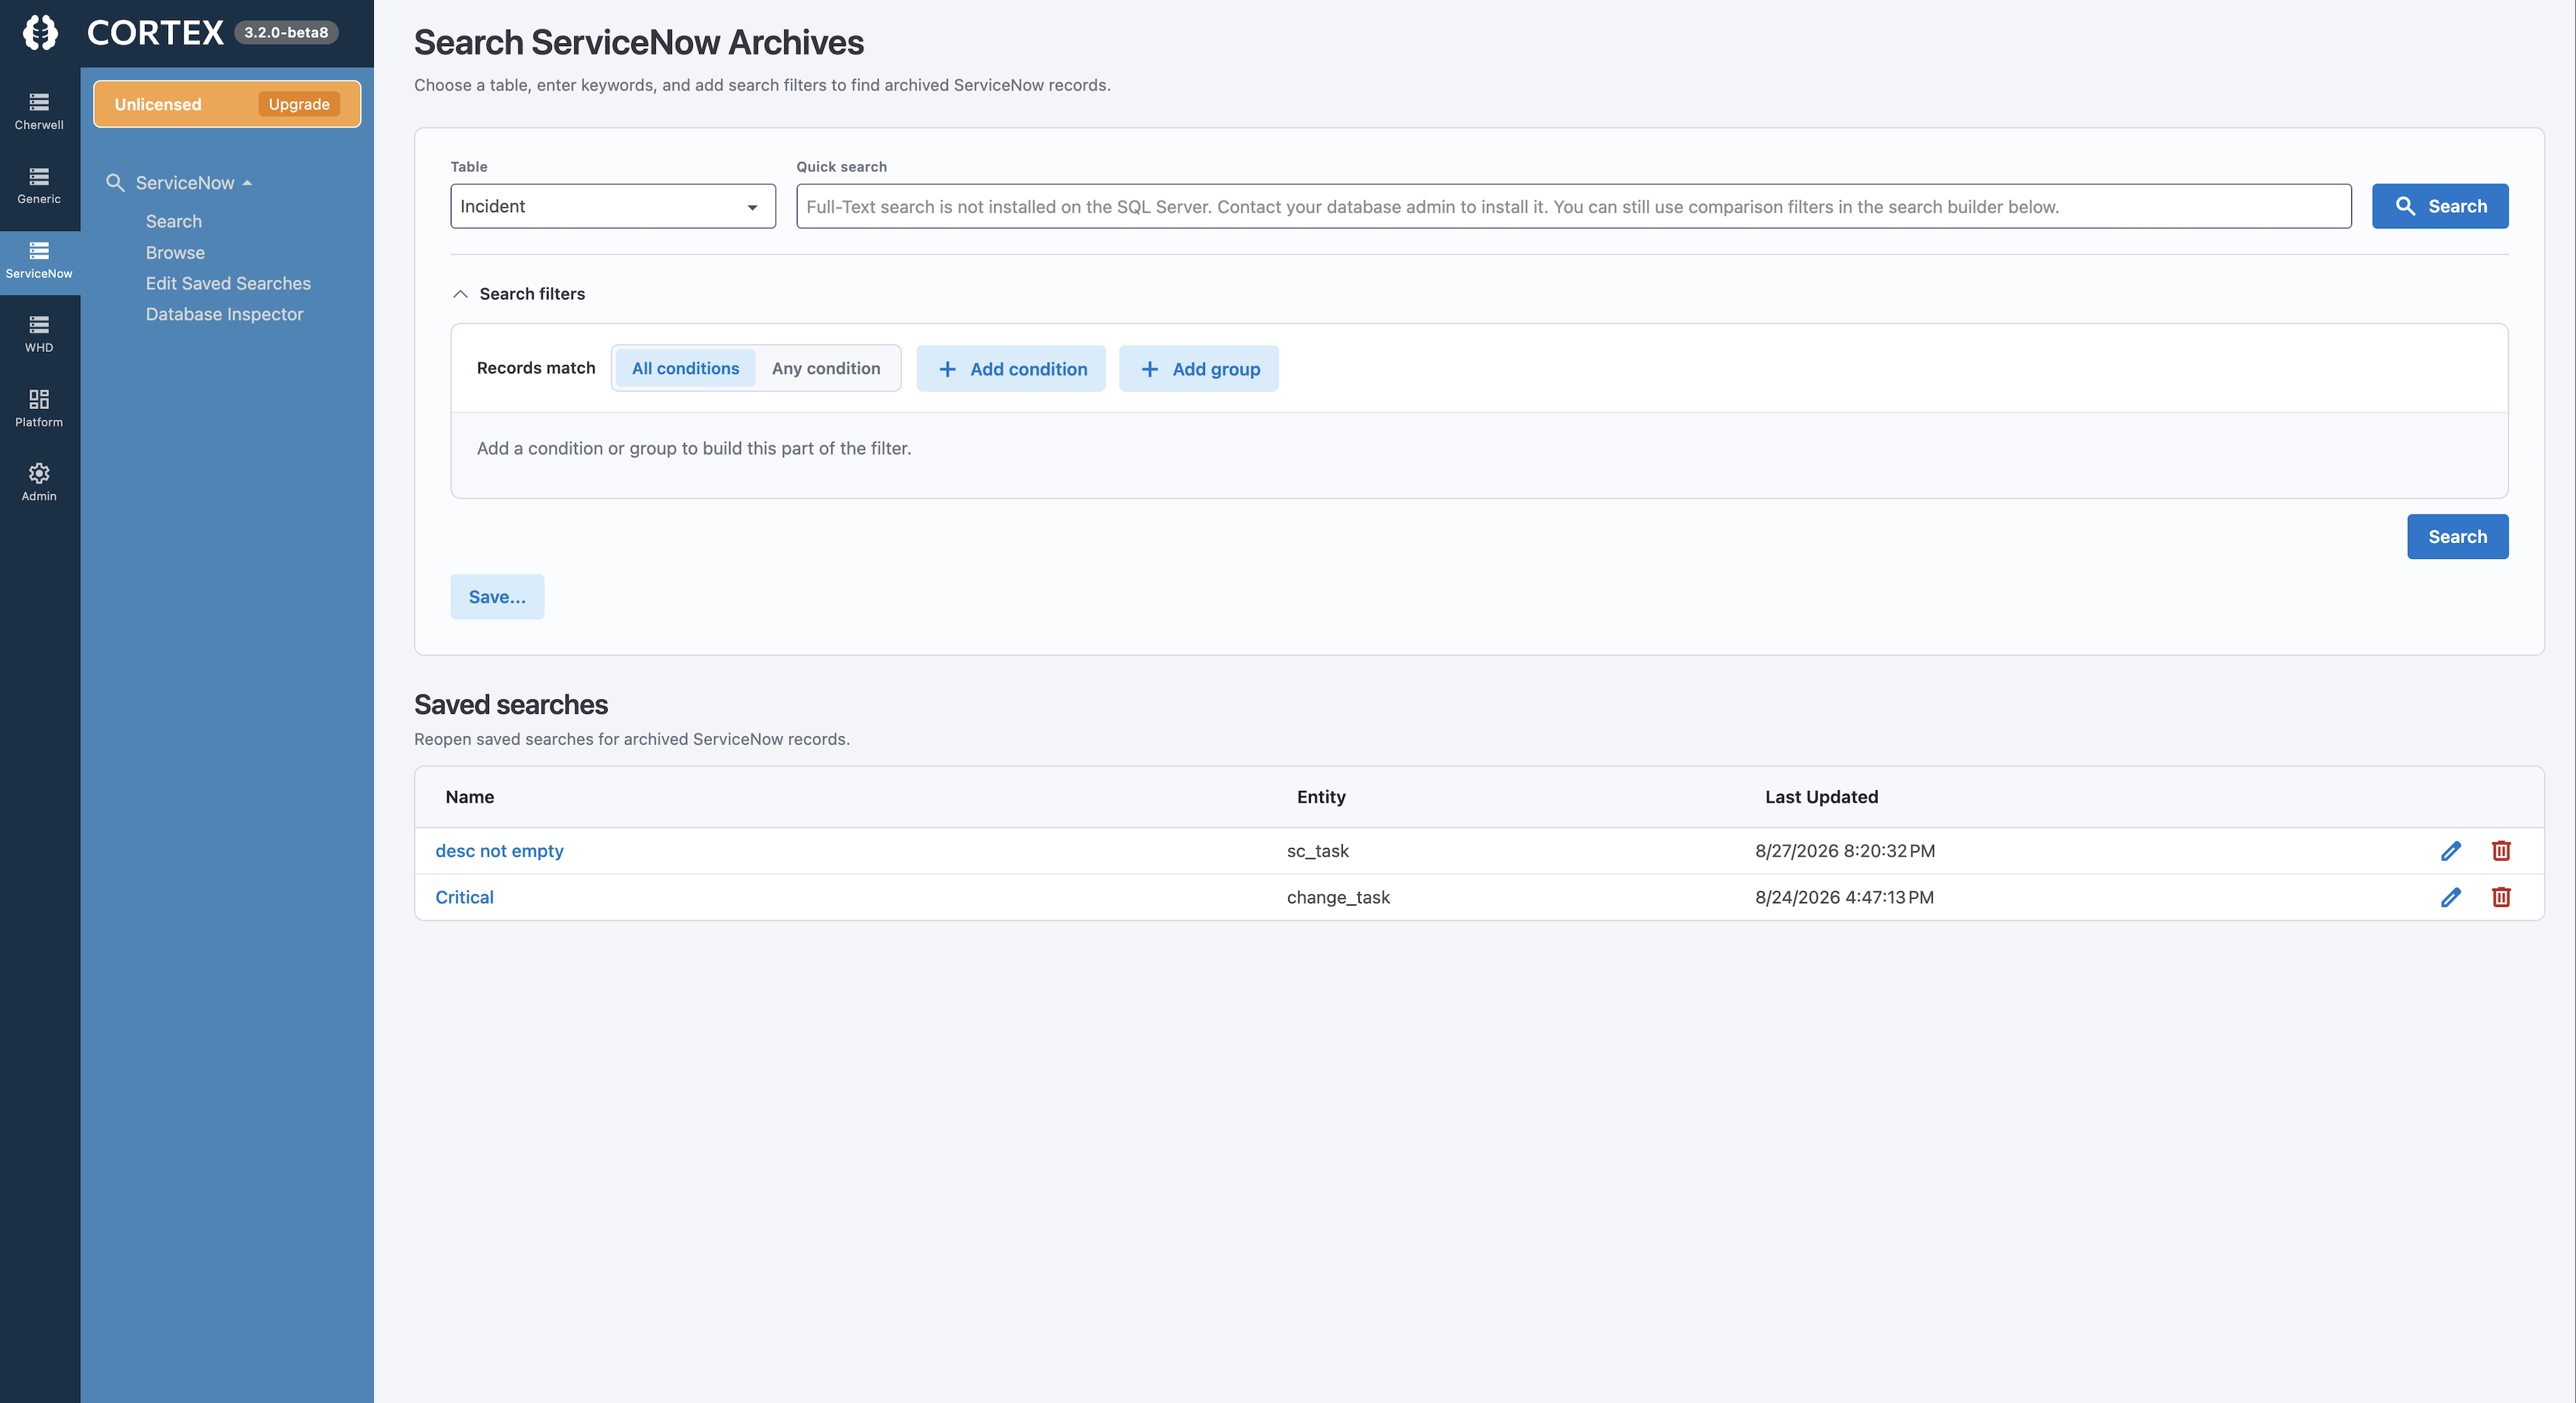Open the Table dropdown showing Incident
Screen dimensions: 2576x1403
[x=613, y=206]
